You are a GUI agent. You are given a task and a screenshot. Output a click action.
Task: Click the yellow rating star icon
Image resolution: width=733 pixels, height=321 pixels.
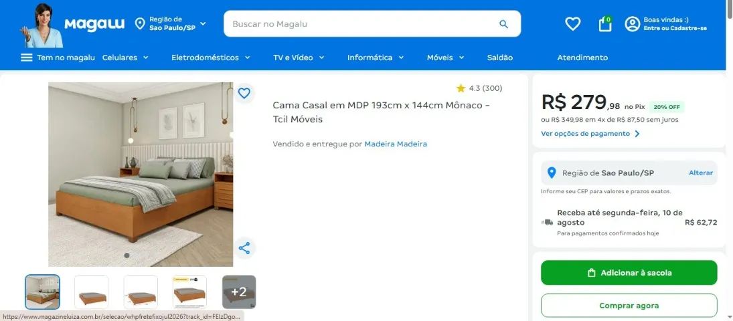pyautogui.click(x=461, y=88)
